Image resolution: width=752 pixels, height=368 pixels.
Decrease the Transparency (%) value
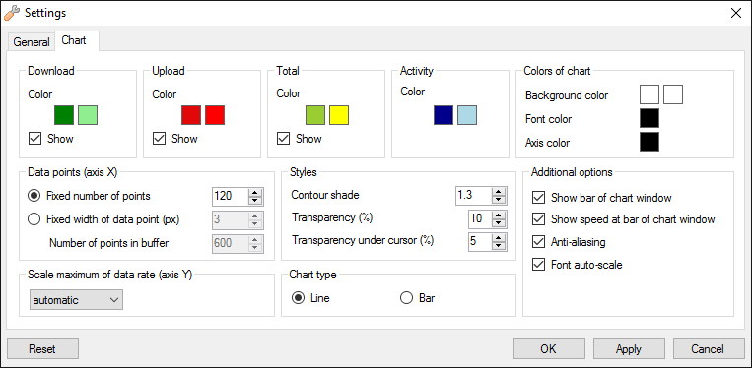[499, 223]
